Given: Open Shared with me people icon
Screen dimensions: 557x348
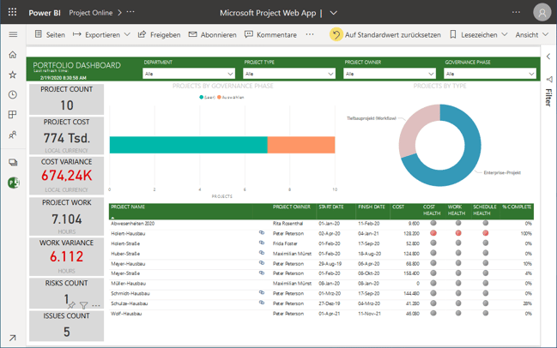Looking at the screenshot, I should [x=13, y=135].
